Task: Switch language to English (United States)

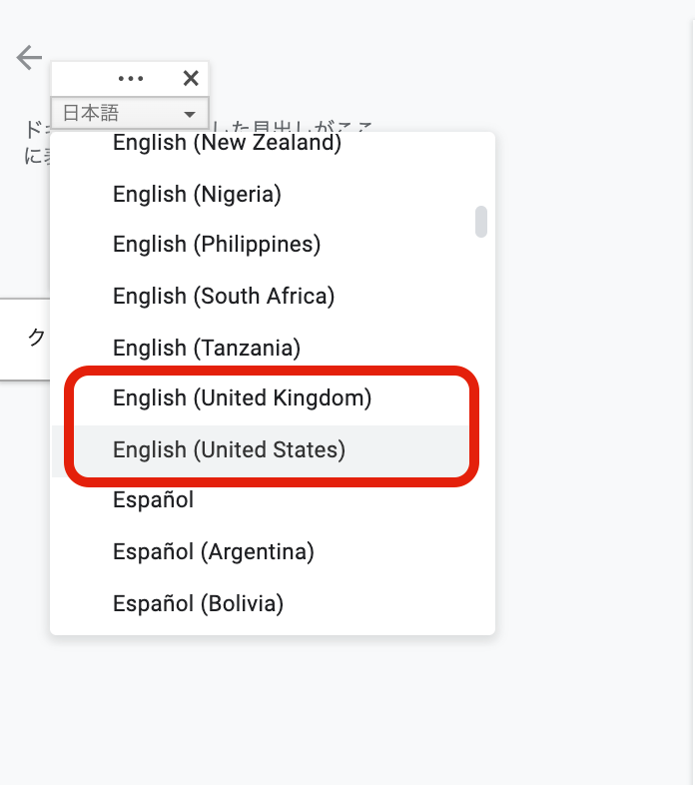Action: point(229,450)
